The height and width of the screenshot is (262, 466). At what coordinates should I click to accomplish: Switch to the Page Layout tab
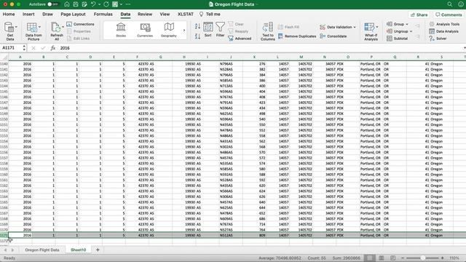[73, 15]
